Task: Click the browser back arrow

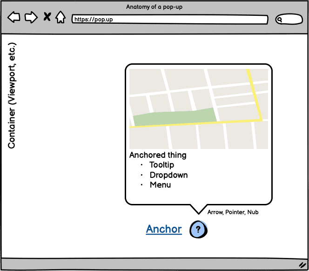Action: (x=14, y=18)
